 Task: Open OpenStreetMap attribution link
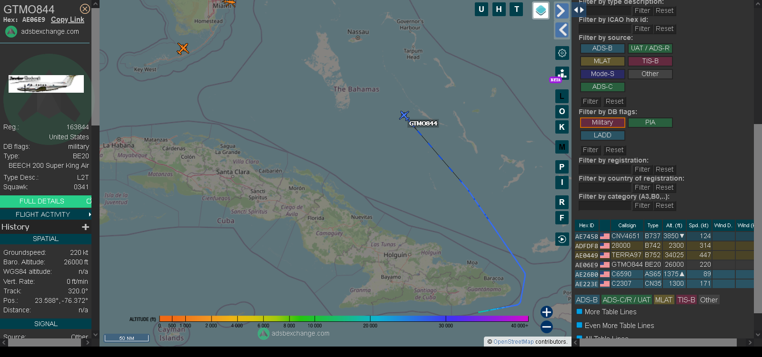coord(513,341)
